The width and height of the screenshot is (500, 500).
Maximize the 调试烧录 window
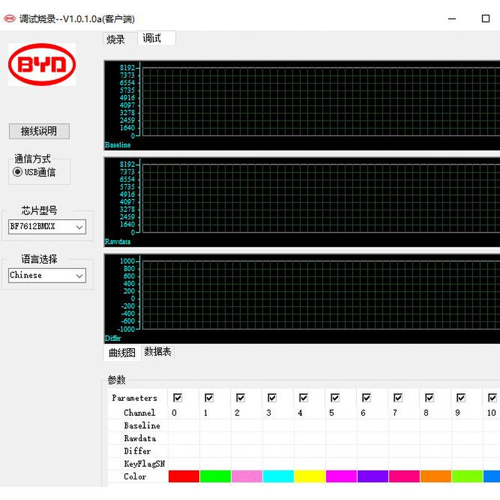[486, 19]
